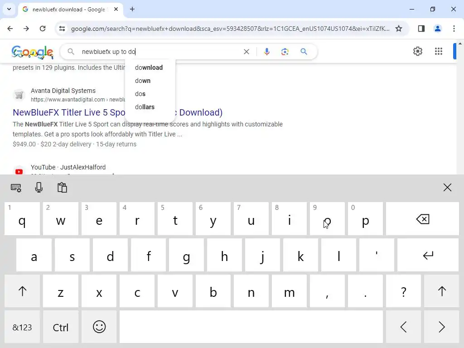Submit search with blue magnifier
Viewport: 464px width, 348px height.
(x=304, y=52)
